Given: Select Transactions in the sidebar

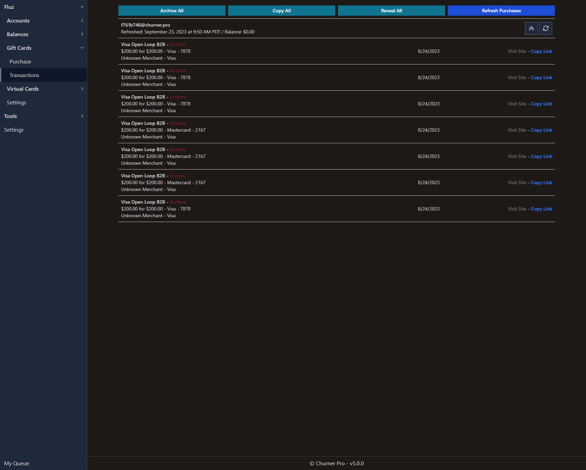Looking at the screenshot, I should tap(24, 75).
